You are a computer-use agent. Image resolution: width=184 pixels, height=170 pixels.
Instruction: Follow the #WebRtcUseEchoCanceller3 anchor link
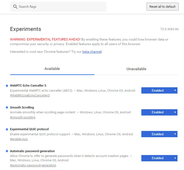click(x=30, y=95)
